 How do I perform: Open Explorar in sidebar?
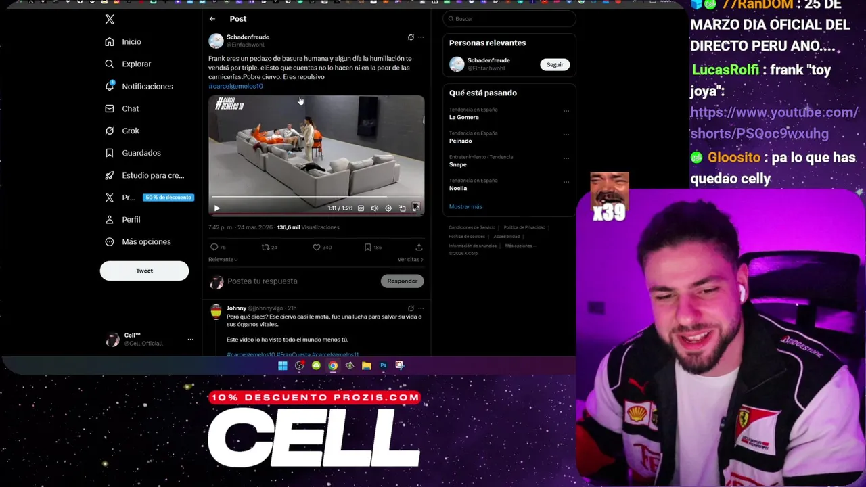[128, 64]
